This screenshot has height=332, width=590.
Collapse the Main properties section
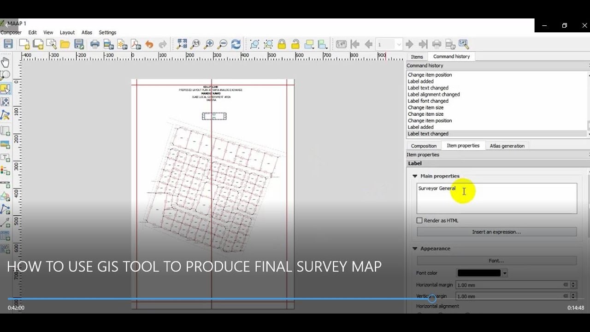tap(415, 176)
